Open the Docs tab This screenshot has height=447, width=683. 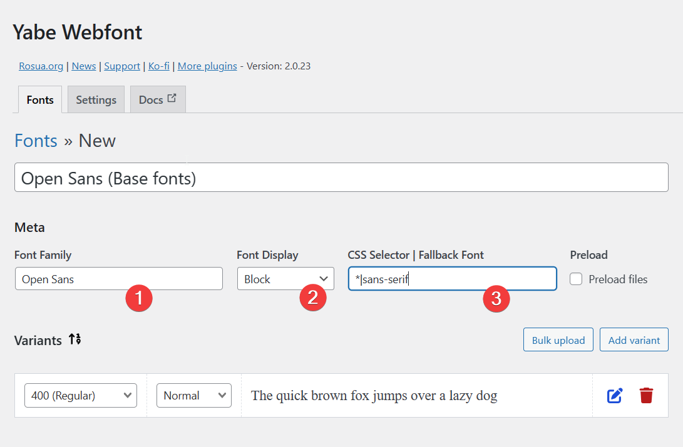158,99
